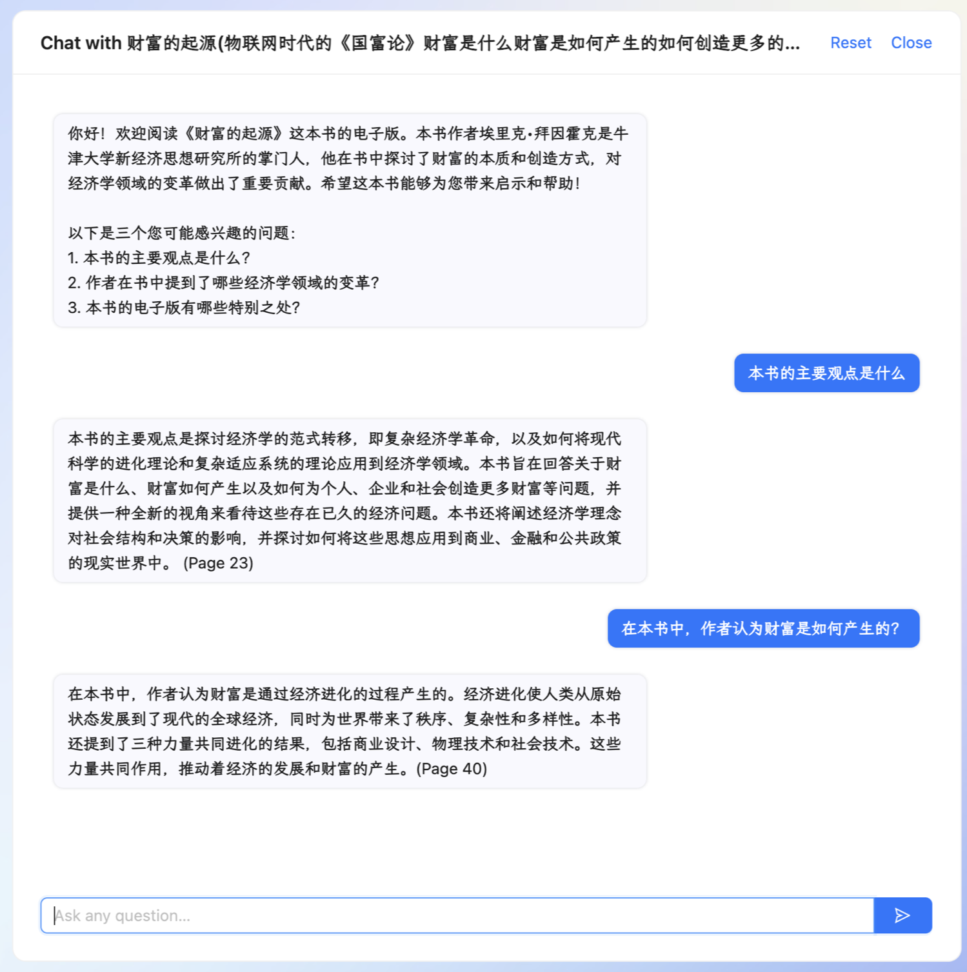Select suggested question 3 about the e-book edition
967x972 pixels.
click(184, 308)
